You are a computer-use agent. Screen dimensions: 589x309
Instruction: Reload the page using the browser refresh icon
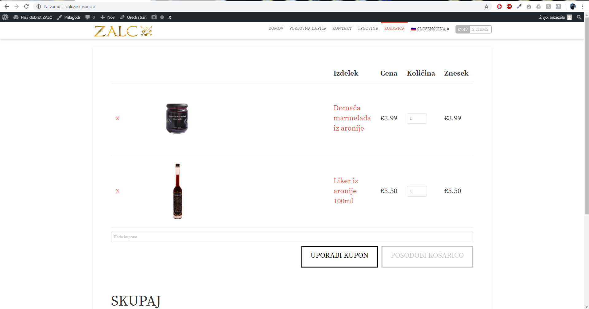(x=26, y=6)
